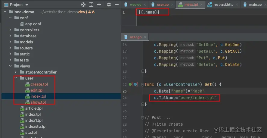
Task: Expand the tests folder
Action: click(11, 60)
